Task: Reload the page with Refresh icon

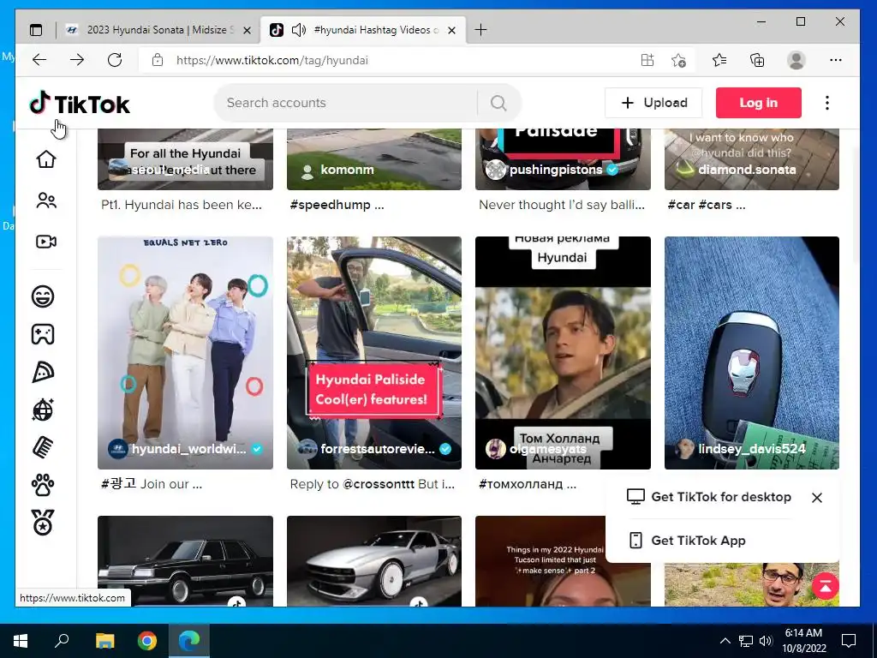Action: coord(115,60)
